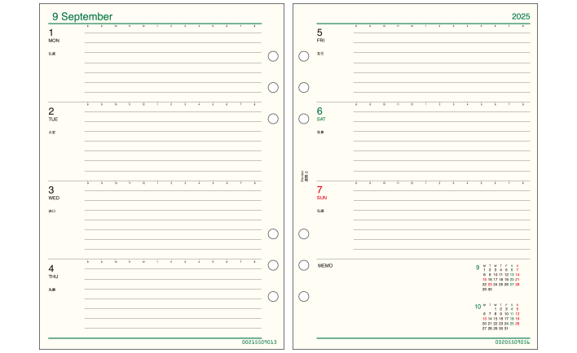Click the green 9 beside mini calendar
Image resolution: width=577 pixels, height=353 pixels.
[x=478, y=268]
